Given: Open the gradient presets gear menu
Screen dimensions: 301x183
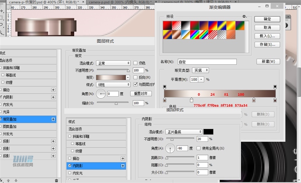Looking at the screenshot, I should (x=244, y=17).
